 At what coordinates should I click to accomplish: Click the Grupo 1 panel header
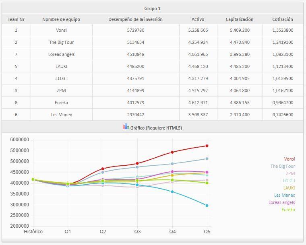(x=152, y=8)
